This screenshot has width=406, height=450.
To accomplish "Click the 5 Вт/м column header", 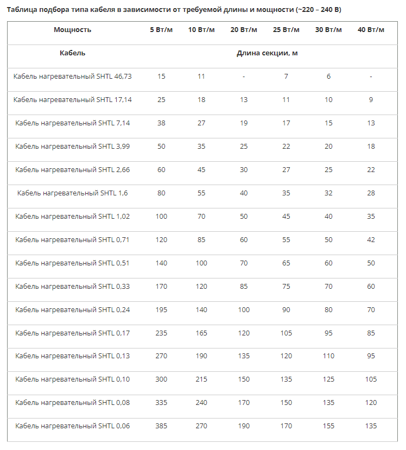I will pos(161,29).
